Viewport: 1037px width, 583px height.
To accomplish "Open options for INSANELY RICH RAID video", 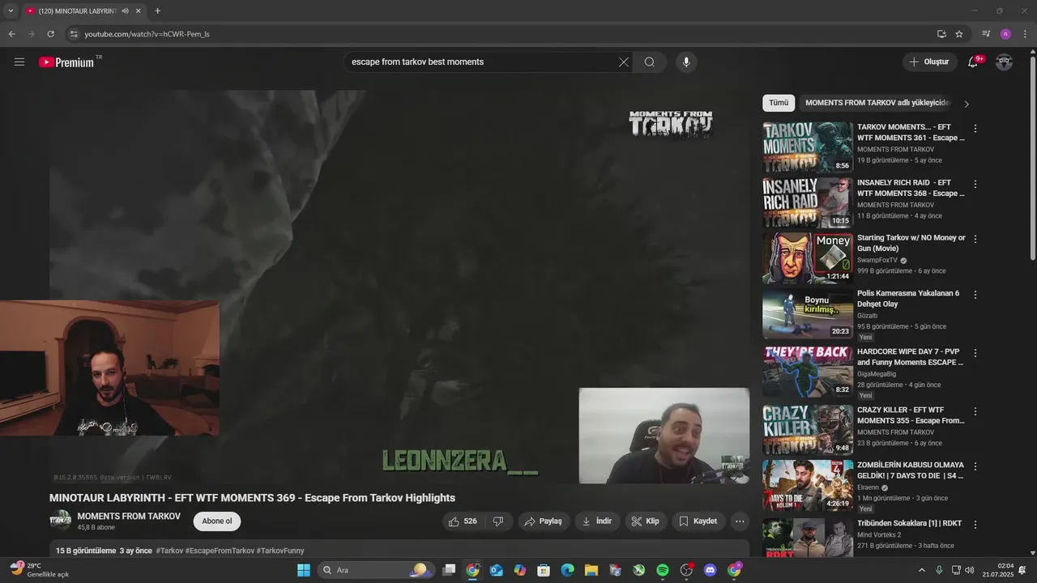I will tap(975, 184).
